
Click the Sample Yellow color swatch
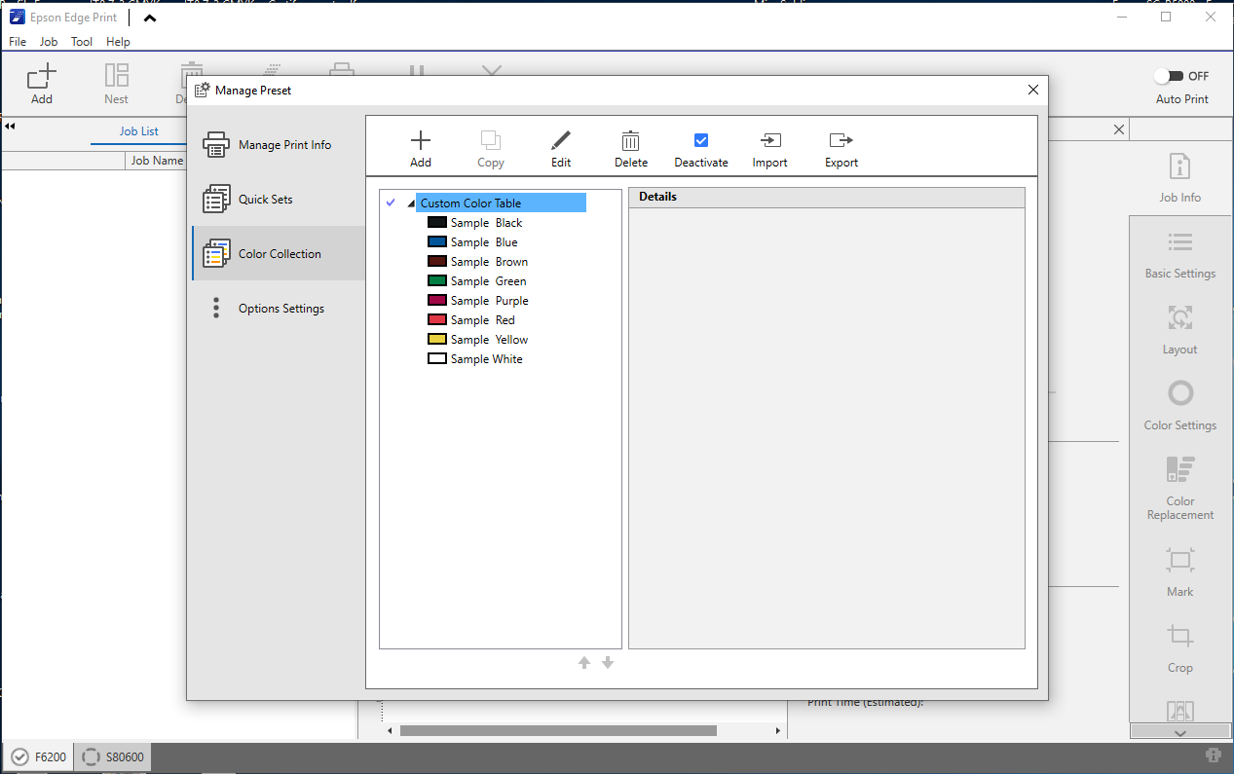pos(437,340)
